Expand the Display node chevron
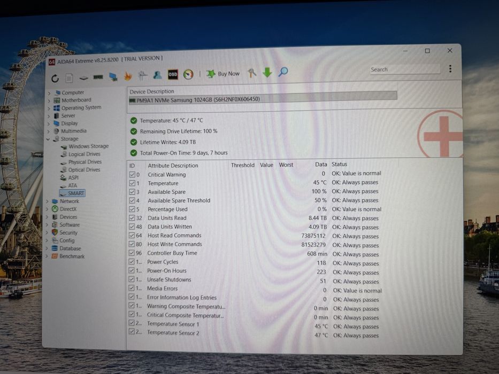 pyautogui.click(x=49, y=124)
